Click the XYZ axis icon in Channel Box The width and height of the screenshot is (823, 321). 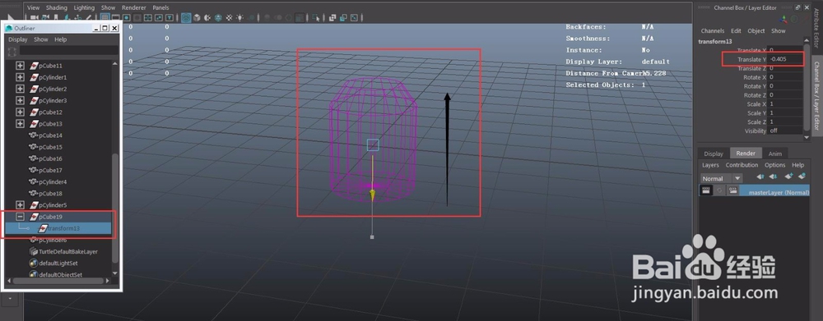[x=783, y=20]
